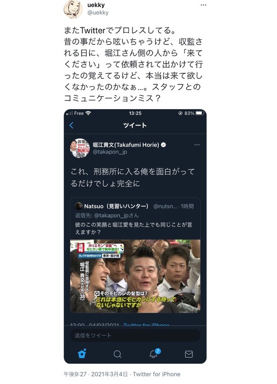This screenshot has height=384, width=277.
Task: Open the mohawk news photo in the quoted tweet
Action: coord(135,276)
